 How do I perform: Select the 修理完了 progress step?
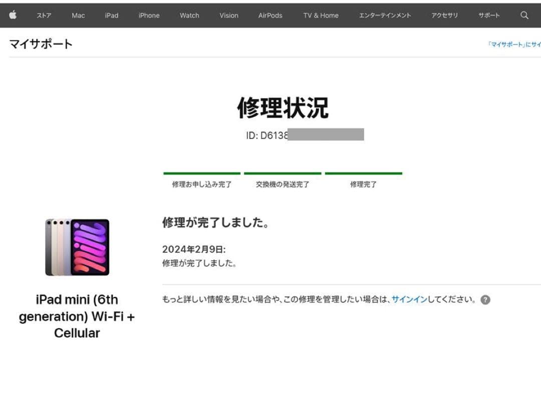[363, 180]
